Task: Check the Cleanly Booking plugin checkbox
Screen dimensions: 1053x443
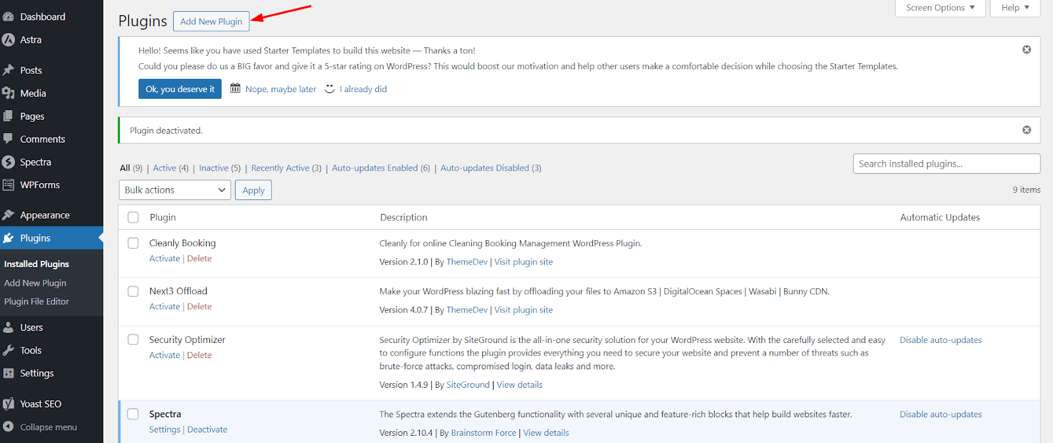Action: 134,243
